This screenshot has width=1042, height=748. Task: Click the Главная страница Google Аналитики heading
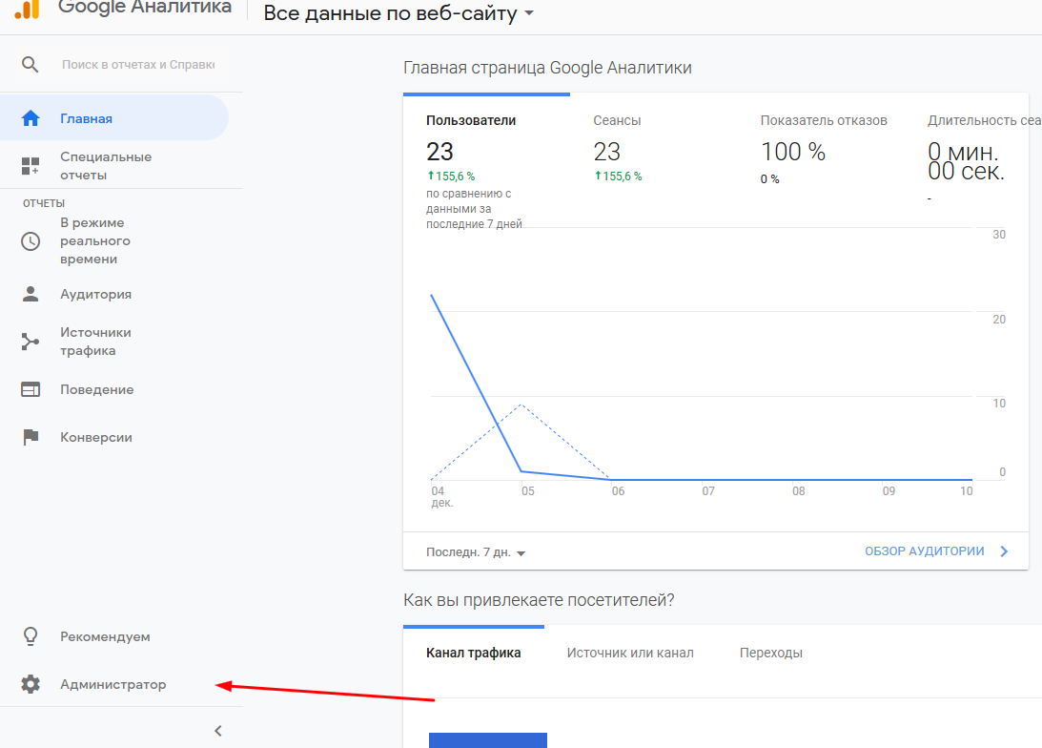pyautogui.click(x=547, y=68)
